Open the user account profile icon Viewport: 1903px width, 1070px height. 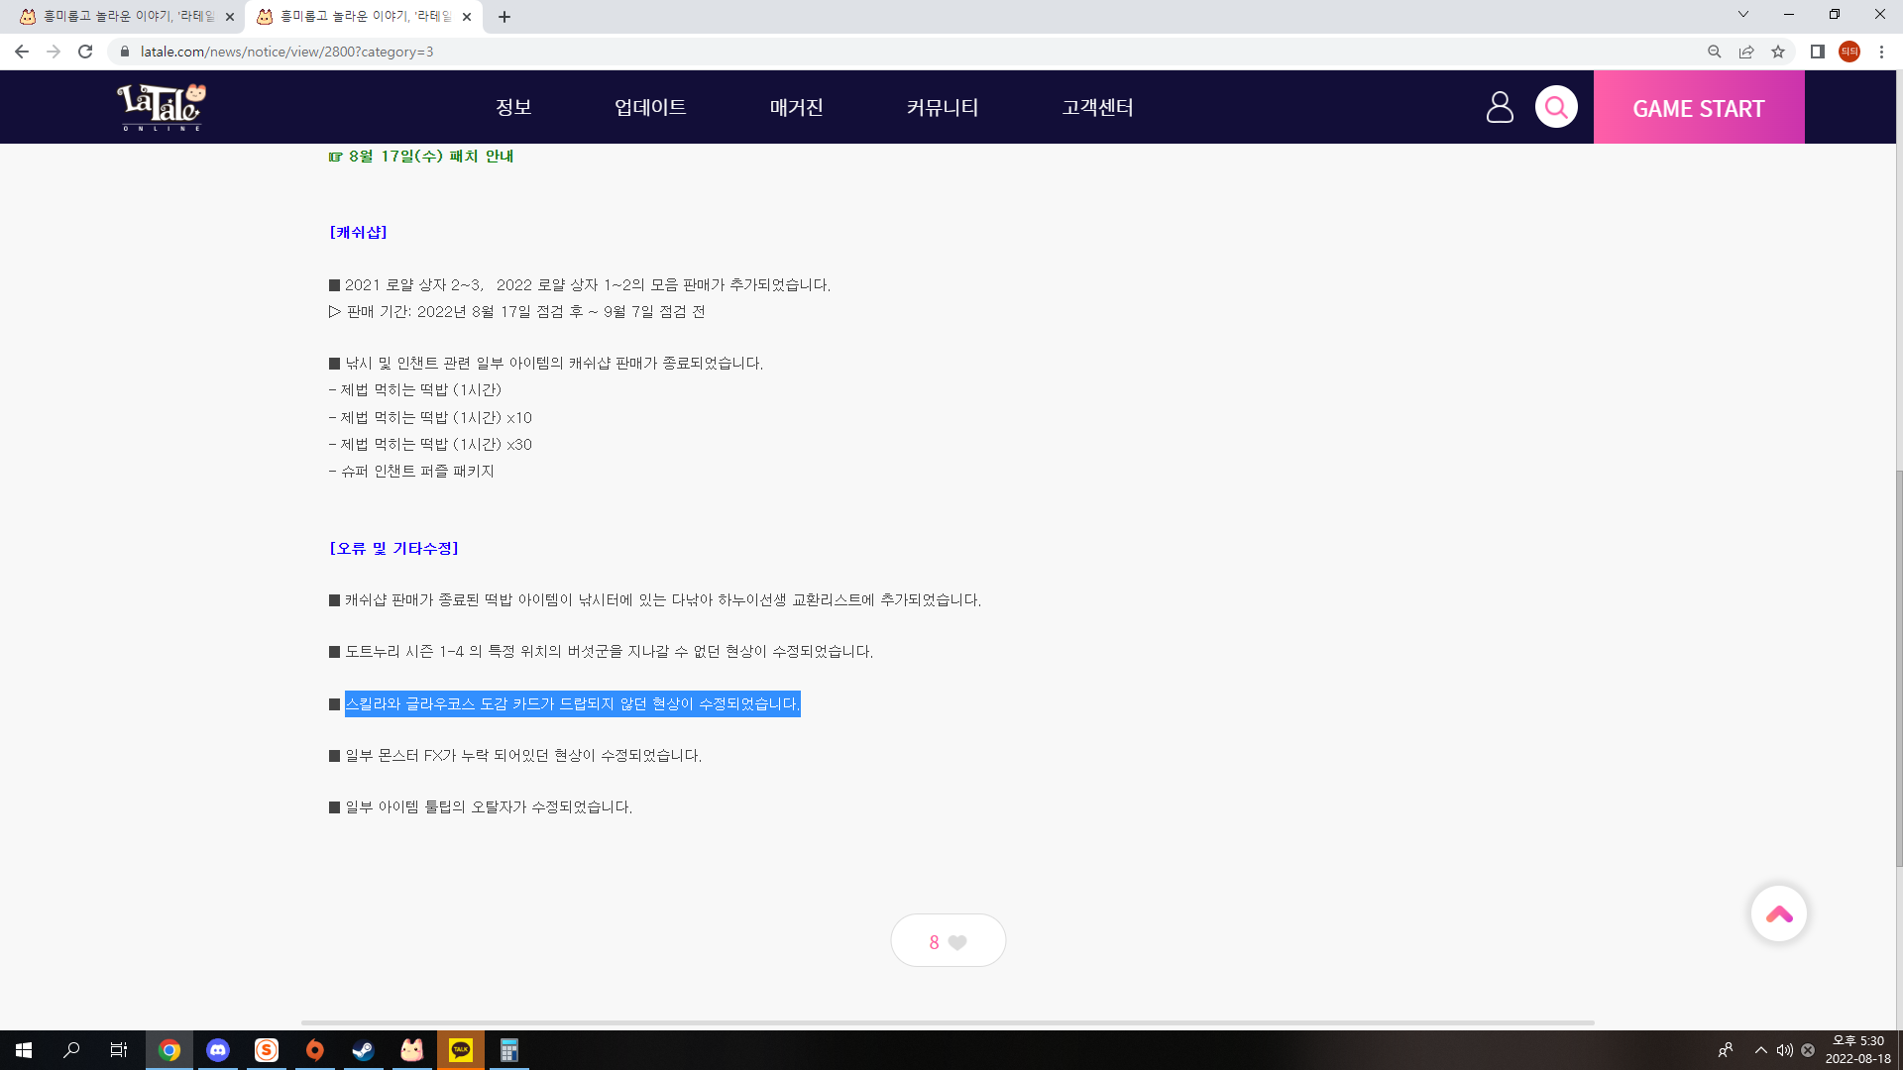[x=1500, y=107]
